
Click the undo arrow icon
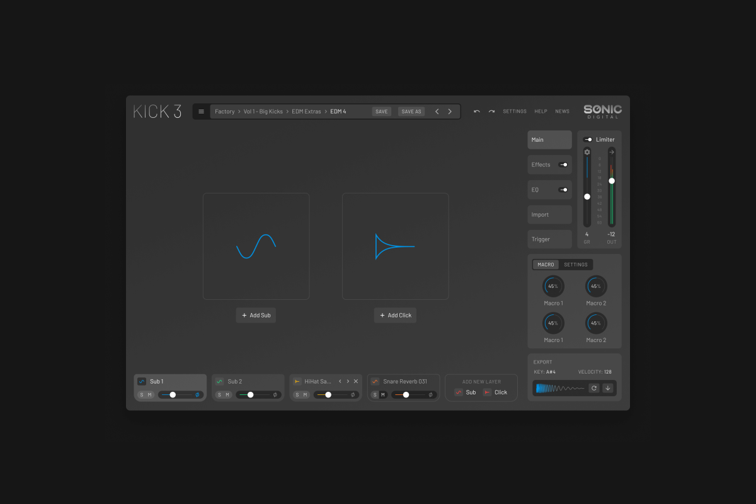click(x=477, y=112)
